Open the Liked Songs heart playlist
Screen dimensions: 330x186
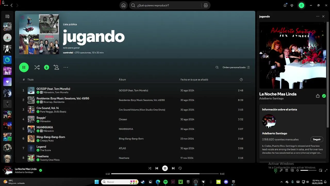click(7, 82)
